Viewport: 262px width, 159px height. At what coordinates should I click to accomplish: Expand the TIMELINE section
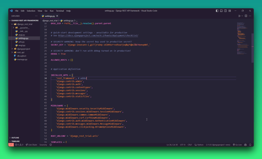[24, 141]
